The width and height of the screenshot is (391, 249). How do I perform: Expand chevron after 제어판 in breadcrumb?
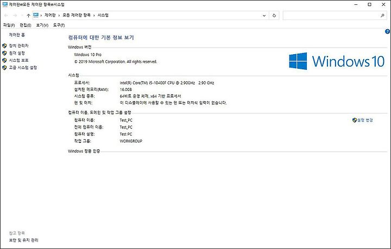click(x=59, y=15)
